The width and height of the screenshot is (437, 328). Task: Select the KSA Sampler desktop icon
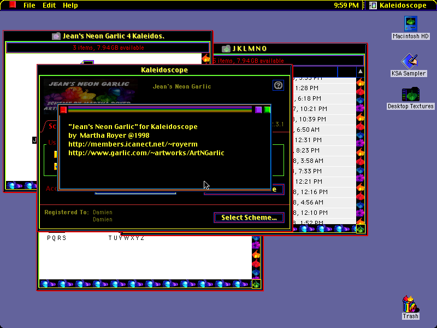(409, 61)
